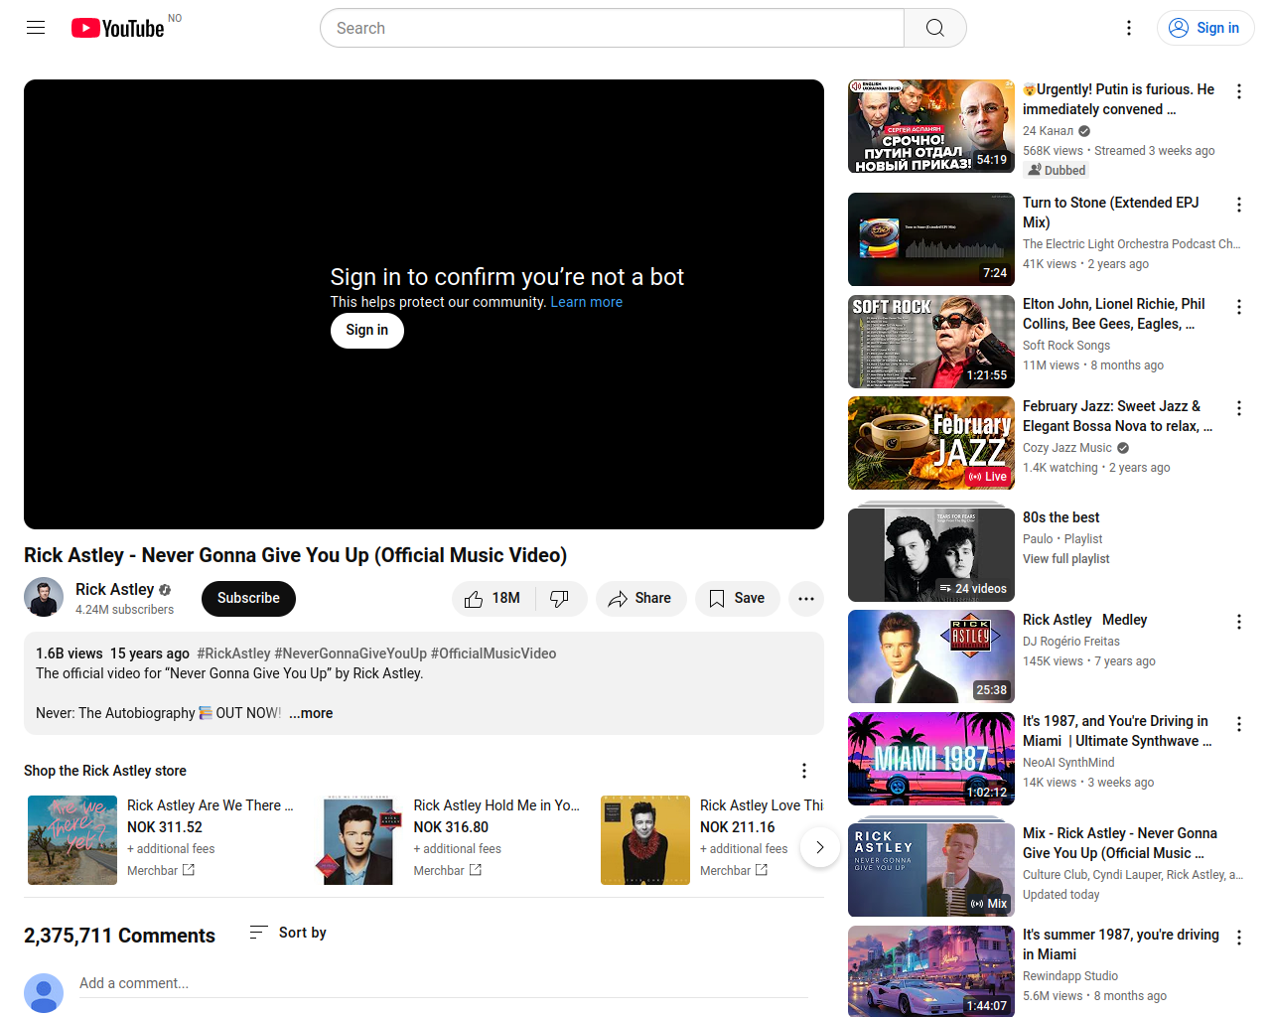Image resolution: width=1271 pixels, height=1017 pixels.
Task: Open options for summer 1987 Miami video
Action: coord(1239,938)
